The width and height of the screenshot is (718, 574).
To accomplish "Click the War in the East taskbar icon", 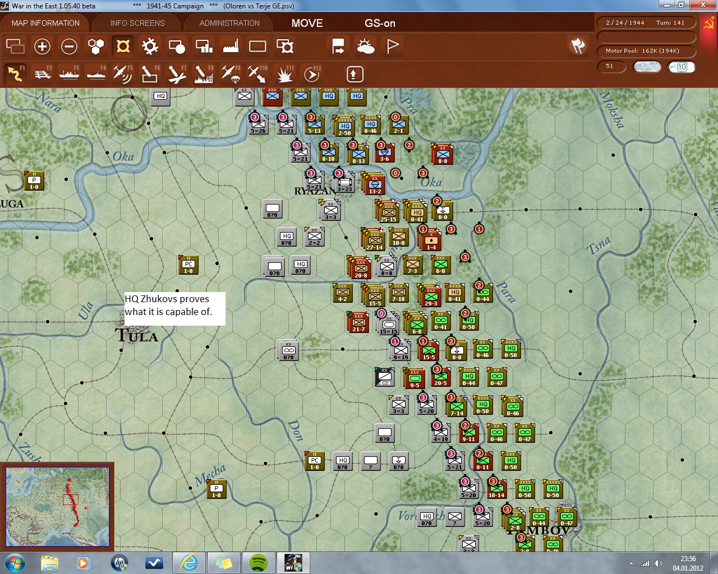I will (x=293, y=562).
